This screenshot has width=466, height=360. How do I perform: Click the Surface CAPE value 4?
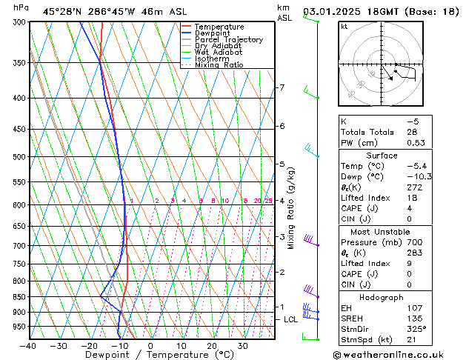click(410, 208)
